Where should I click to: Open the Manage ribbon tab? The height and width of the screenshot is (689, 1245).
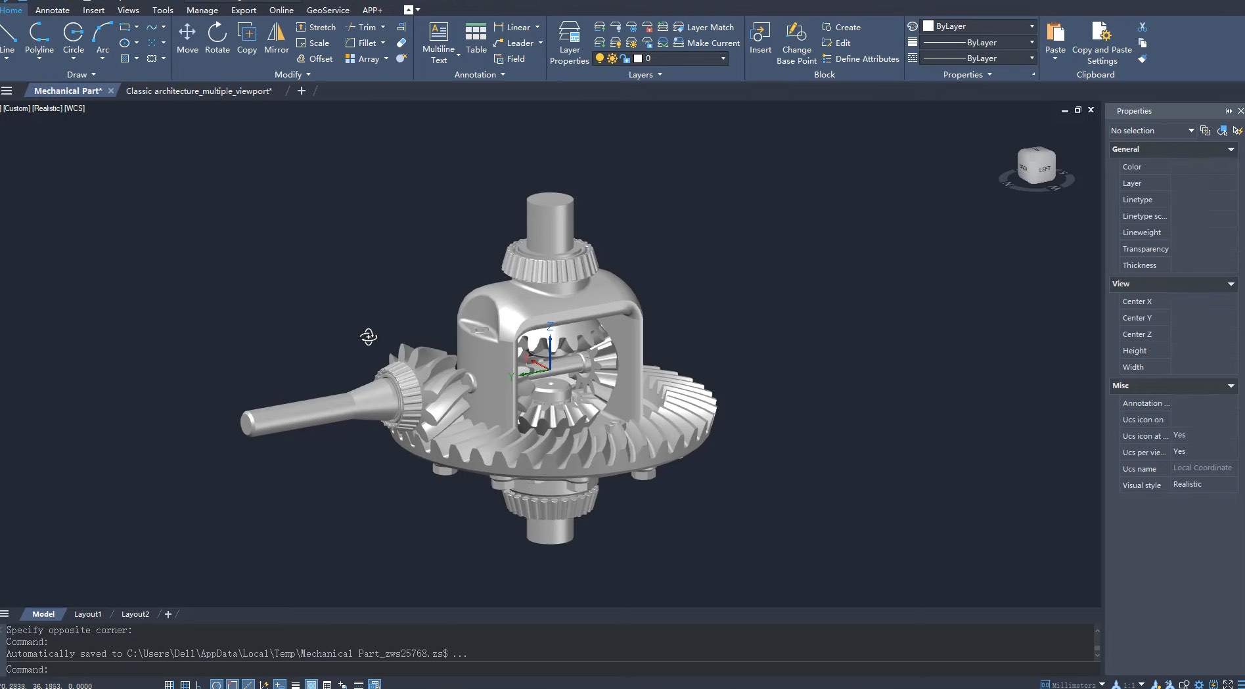(x=202, y=10)
